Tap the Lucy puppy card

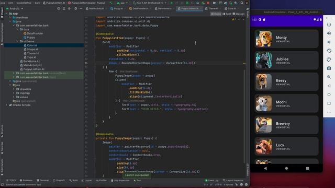286,146
